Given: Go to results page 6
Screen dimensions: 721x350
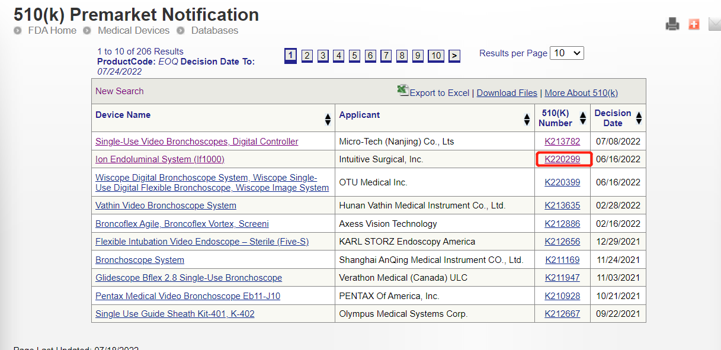Looking at the screenshot, I should (x=370, y=56).
